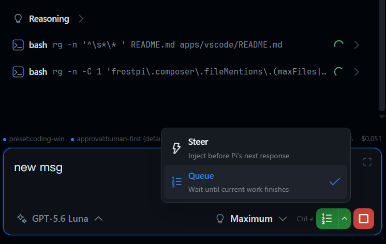Stop current run with red button
This screenshot has height=244, width=386.
(x=364, y=219)
